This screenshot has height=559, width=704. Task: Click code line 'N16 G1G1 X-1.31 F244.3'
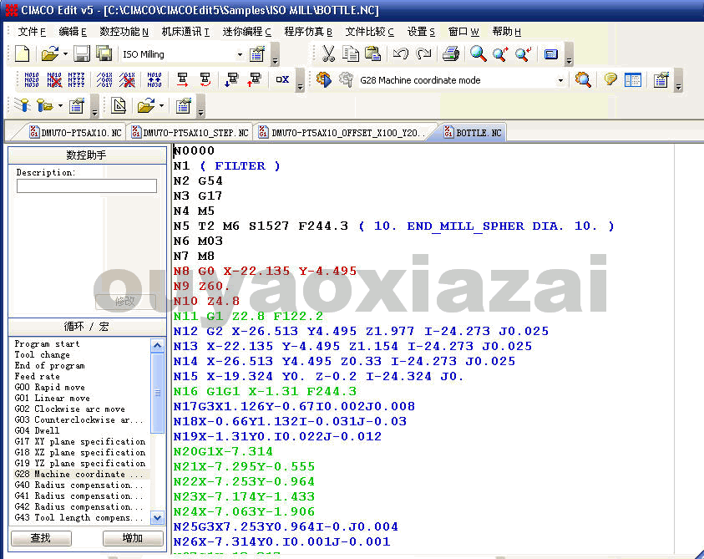265,391
